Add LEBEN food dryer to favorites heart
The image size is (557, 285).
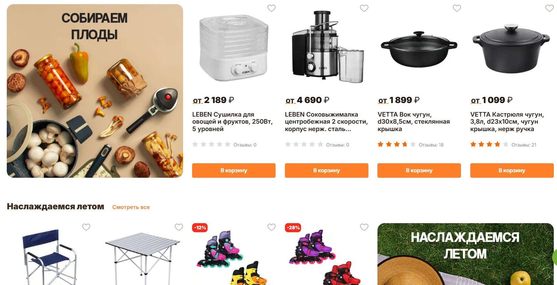point(271,8)
